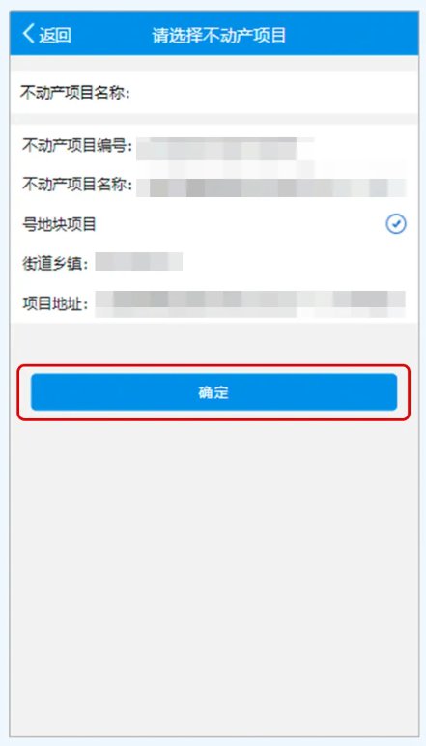426x746 pixels.
Task: Click the 不动产项目编号 label in the result
Action: pos(77,146)
